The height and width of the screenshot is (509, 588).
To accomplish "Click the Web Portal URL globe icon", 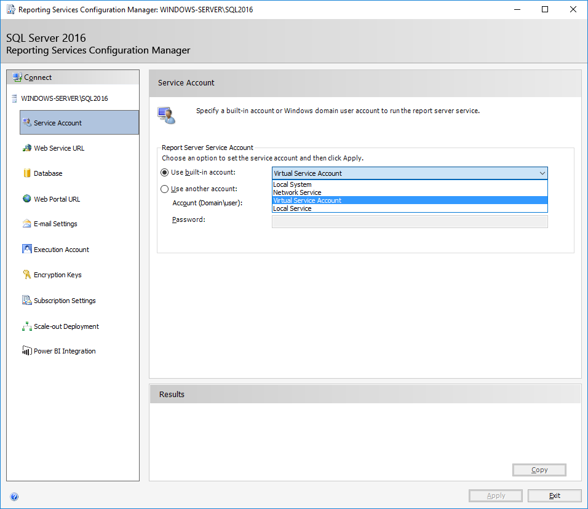I will pos(27,199).
